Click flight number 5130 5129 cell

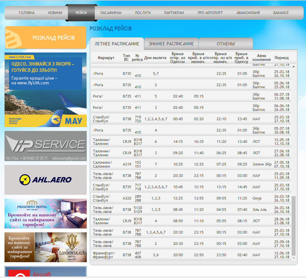click(x=138, y=210)
